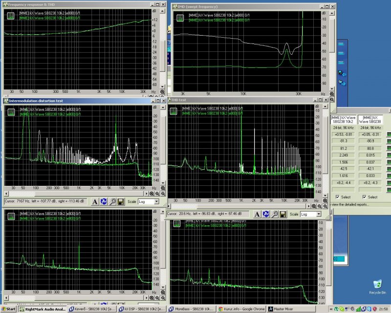This screenshot has width=391, height=313.
Task: Switch to MoreBass - SB0238 10k taskbar button
Action: point(191,309)
